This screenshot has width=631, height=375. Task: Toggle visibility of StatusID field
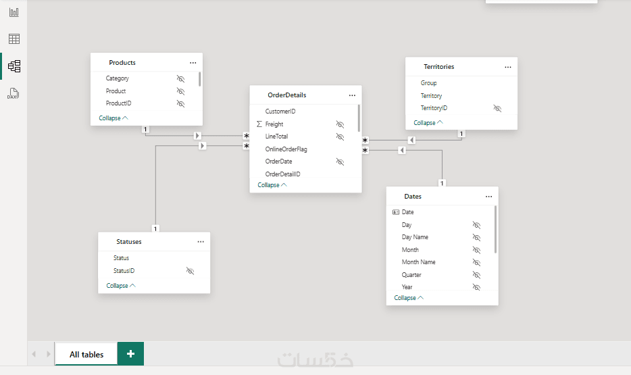(190, 271)
